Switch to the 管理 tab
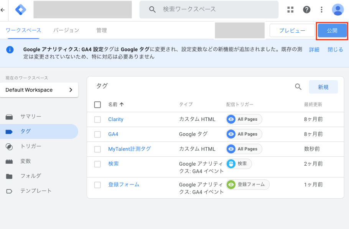 pos(102,30)
